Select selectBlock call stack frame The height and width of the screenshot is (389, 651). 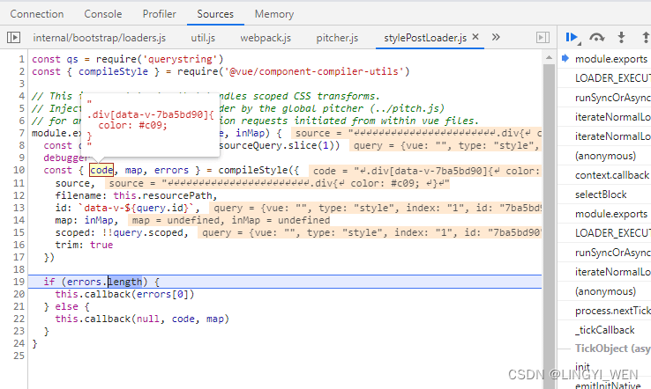601,194
